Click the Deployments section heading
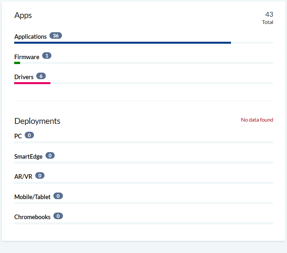Screen dimensions: 287x253 point(37,121)
